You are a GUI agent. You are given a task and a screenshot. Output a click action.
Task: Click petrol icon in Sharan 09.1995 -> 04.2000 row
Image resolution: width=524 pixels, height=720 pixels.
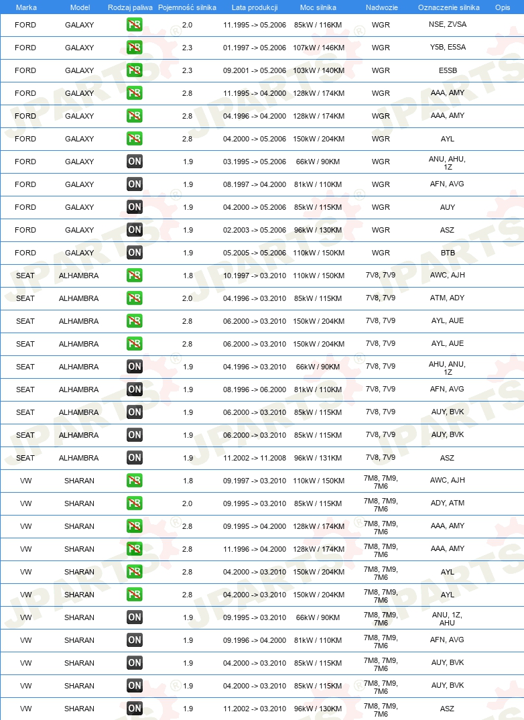[135, 526]
